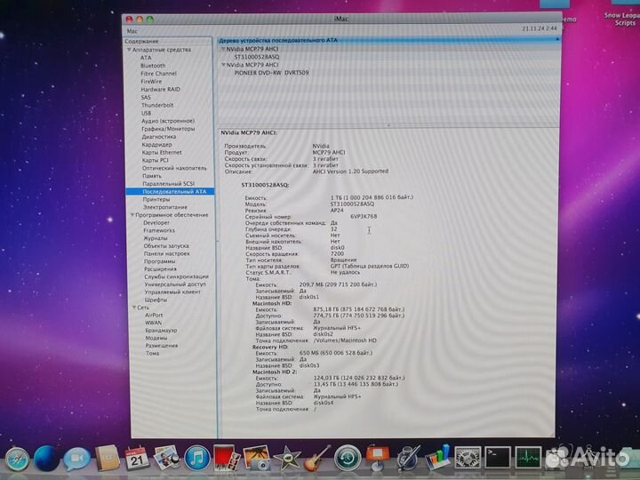This screenshot has width=640, height=480.
Task: Select Карты Ethernet in the sidebar
Action: click(x=162, y=152)
